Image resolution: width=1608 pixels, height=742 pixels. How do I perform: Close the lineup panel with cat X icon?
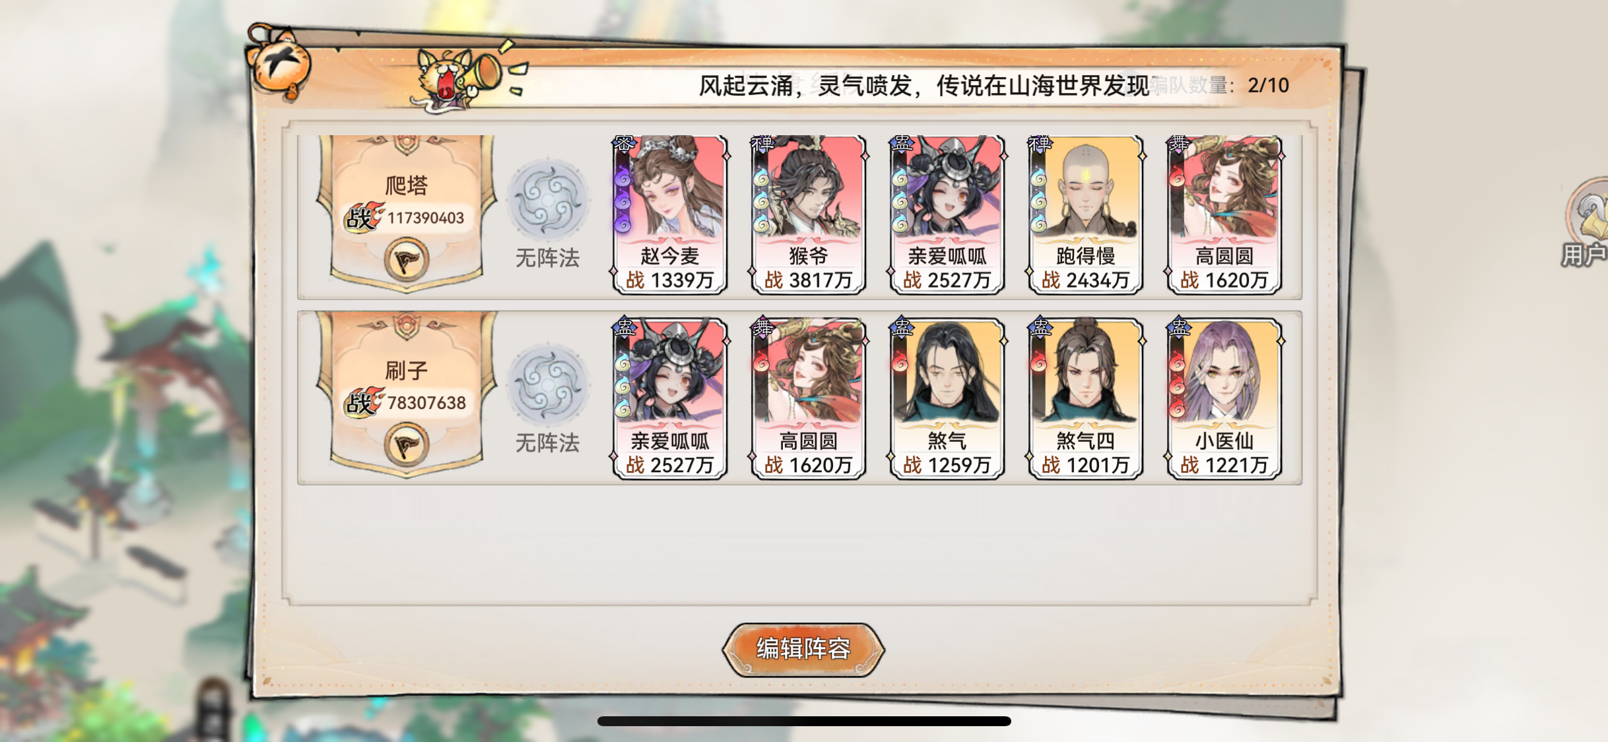tap(280, 63)
